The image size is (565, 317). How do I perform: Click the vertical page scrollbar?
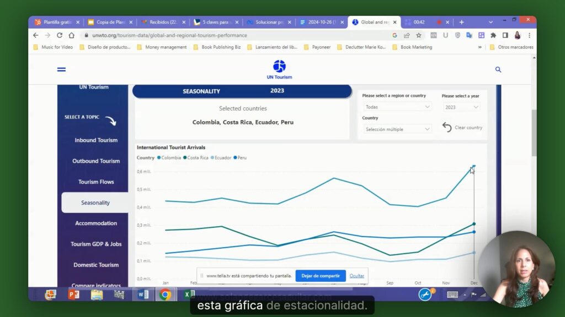coord(534,134)
